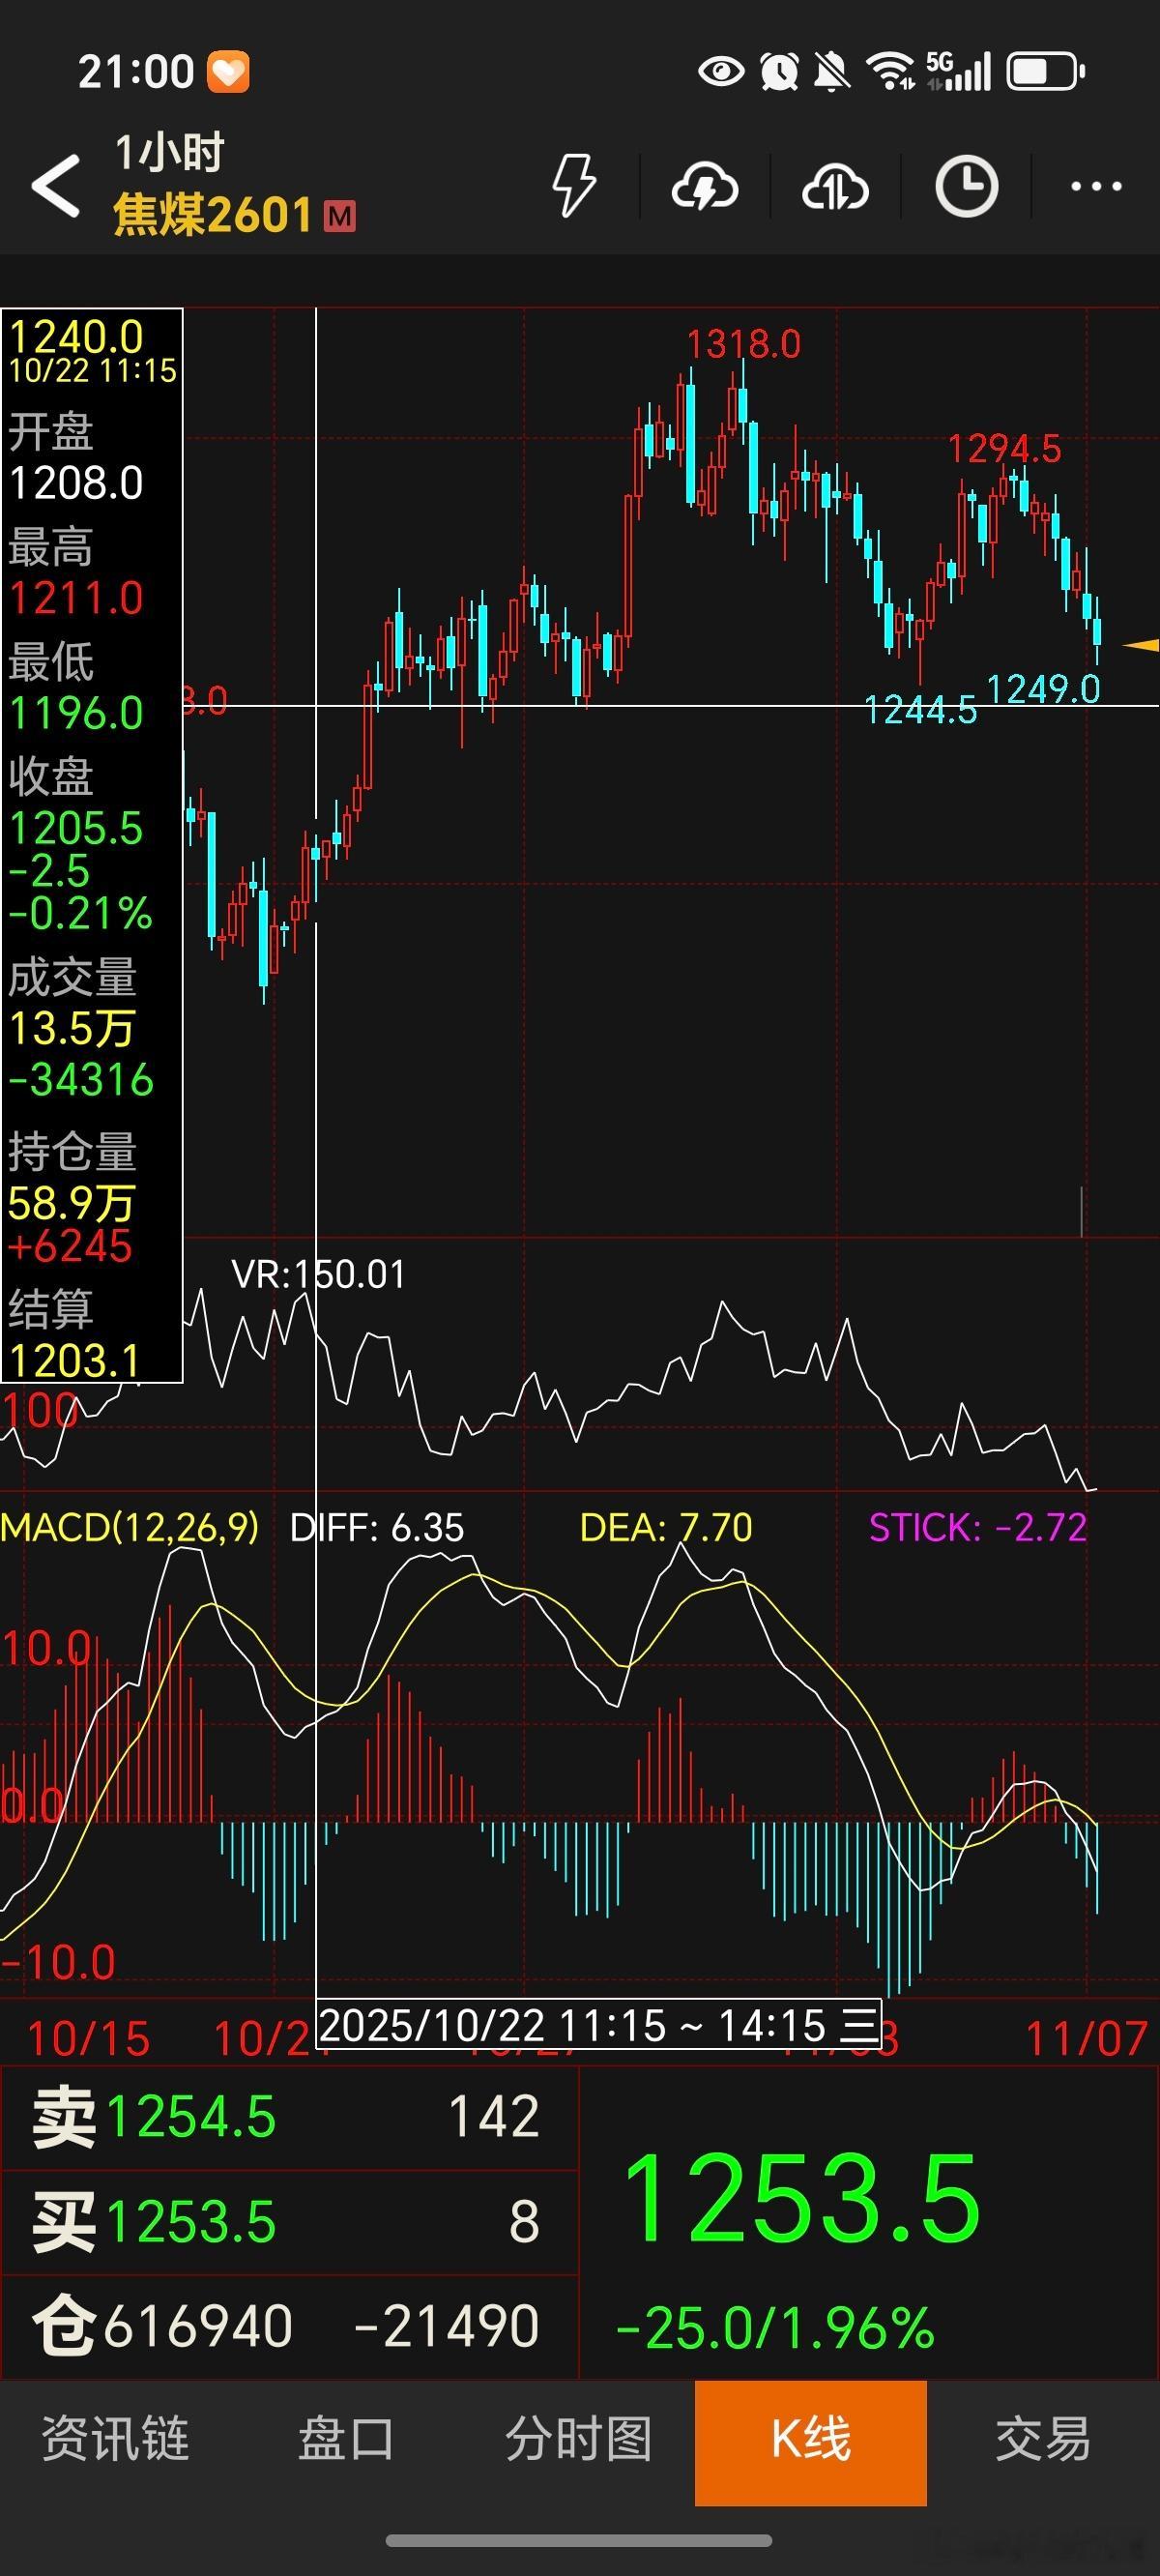This screenshot has width=1160, height=2576.
Task: Tap the crosshair price 1240.0 readout
Action: tap(76, 337)
